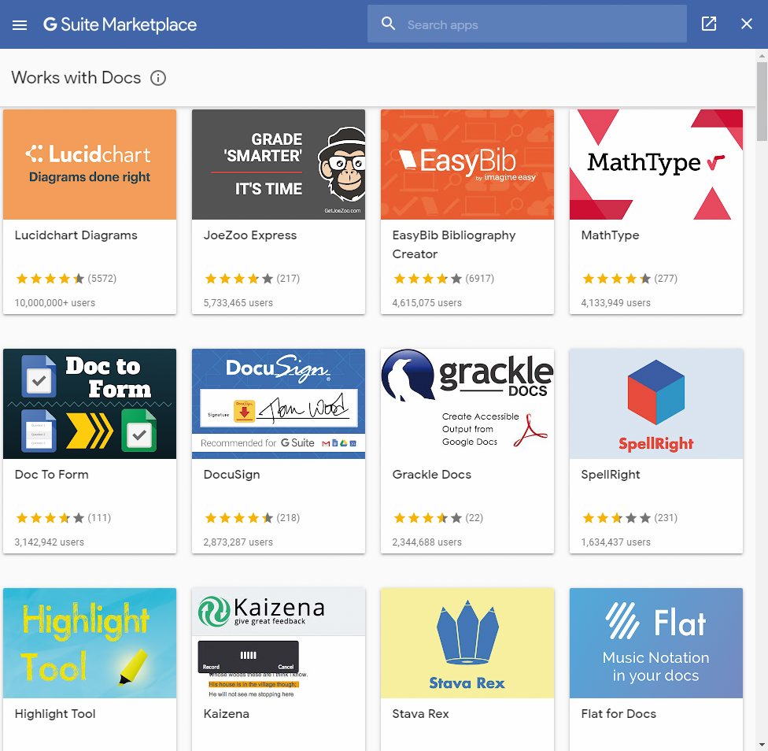The image size is (768, 751).
Task: Click the 10,000,000+ users text
Action: coord(55,303)
